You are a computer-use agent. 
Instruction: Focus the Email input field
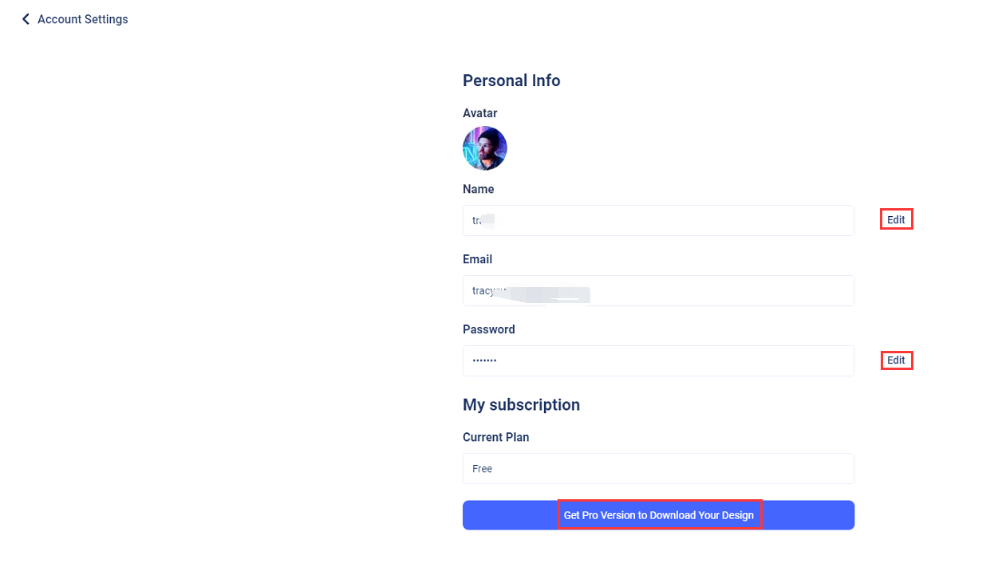pos(658,290)
